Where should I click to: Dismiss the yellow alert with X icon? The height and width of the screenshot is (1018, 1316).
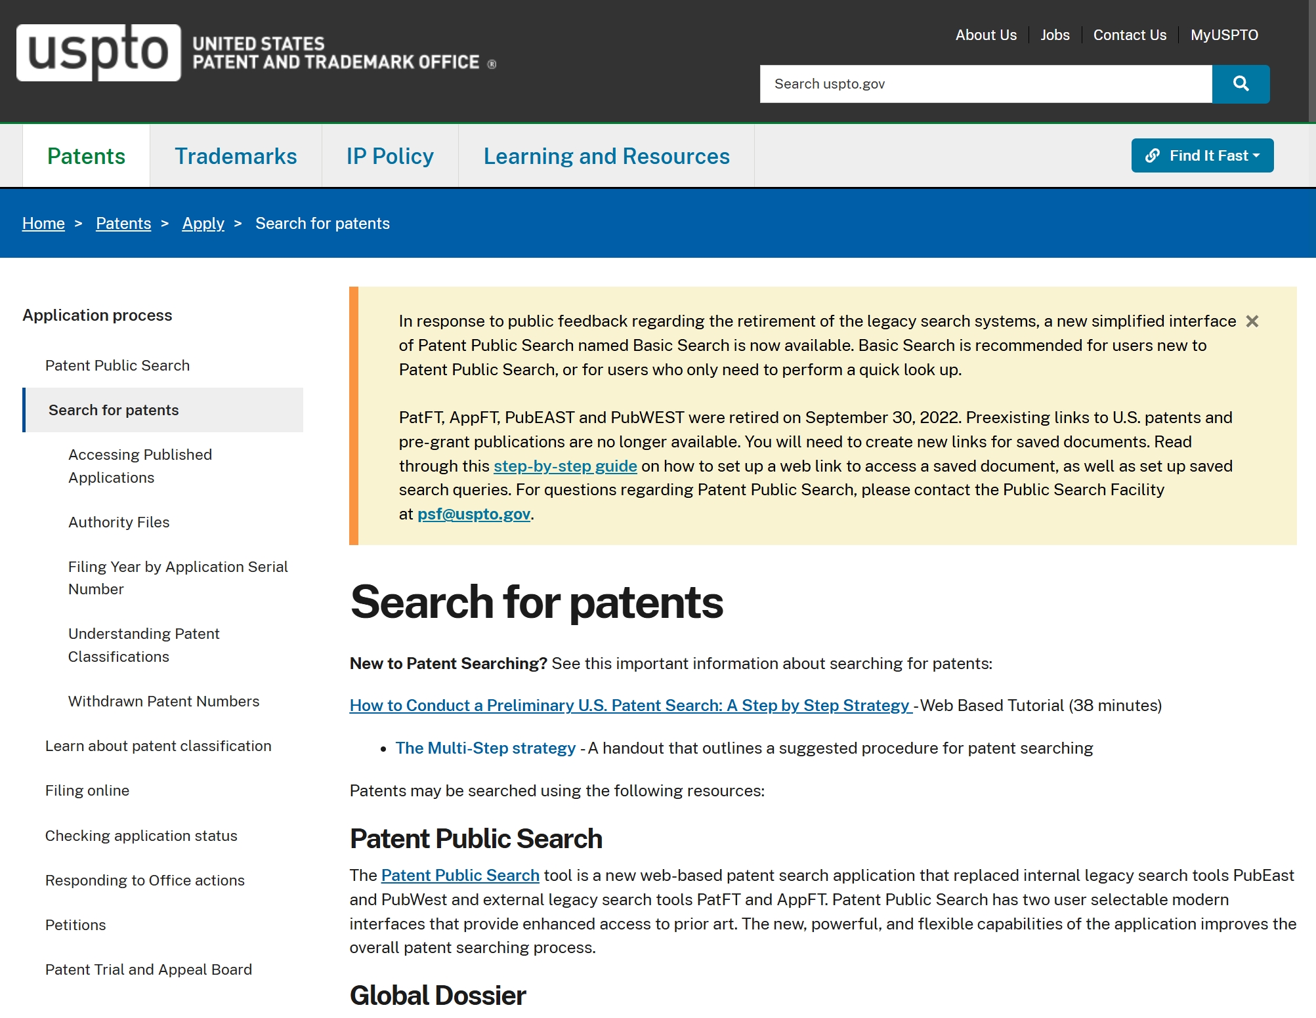[1252, 321]
